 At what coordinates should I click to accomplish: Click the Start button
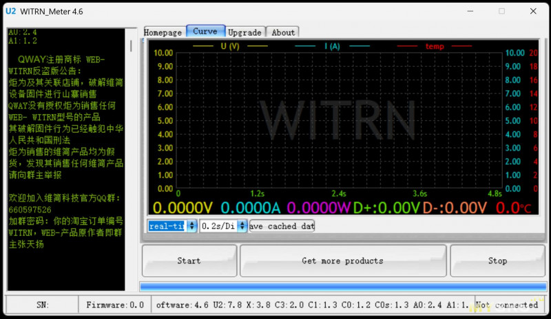click(189, 261)
